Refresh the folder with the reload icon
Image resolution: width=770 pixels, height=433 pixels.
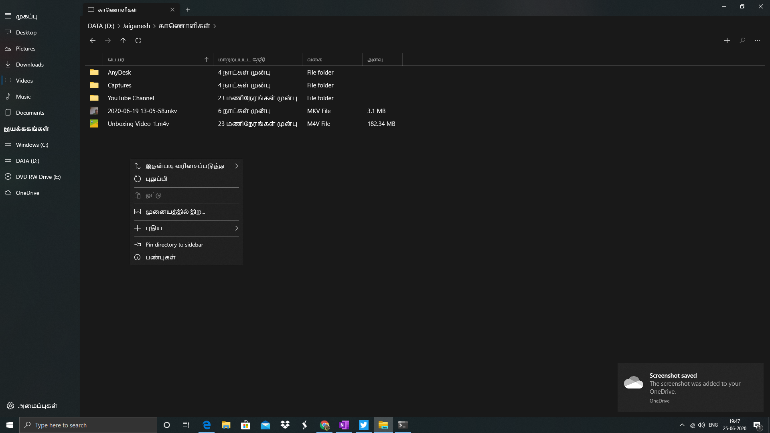point(138,40)
